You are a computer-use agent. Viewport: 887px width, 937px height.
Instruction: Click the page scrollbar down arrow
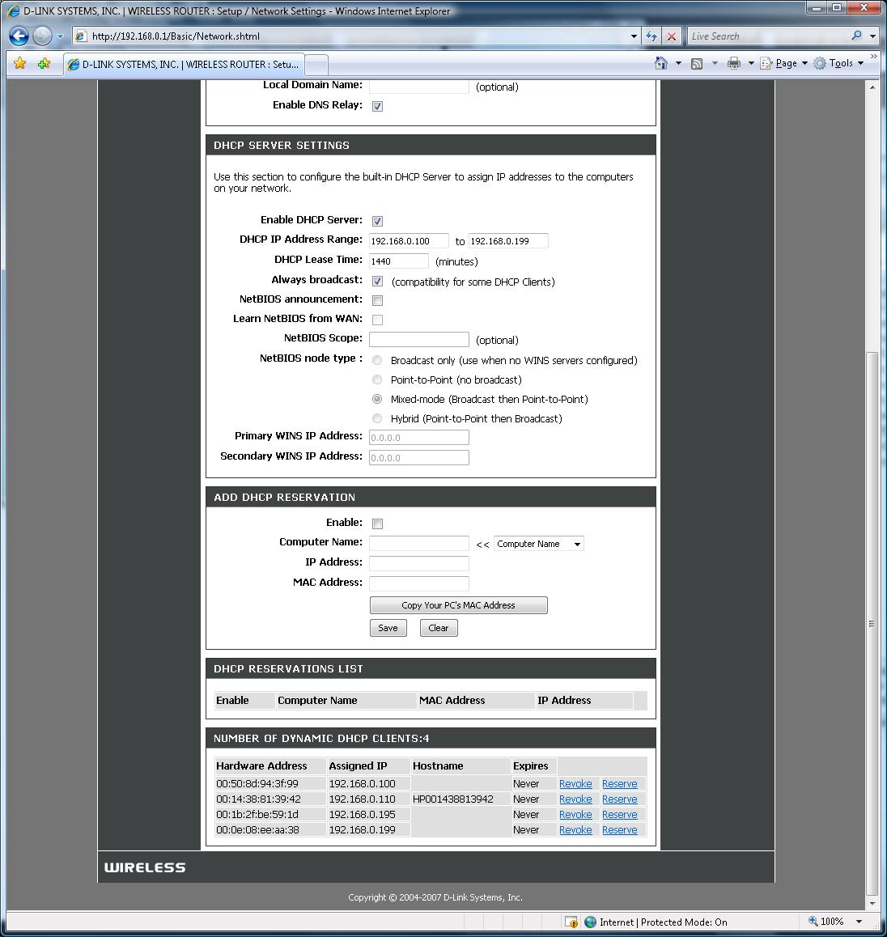(872, 903)
